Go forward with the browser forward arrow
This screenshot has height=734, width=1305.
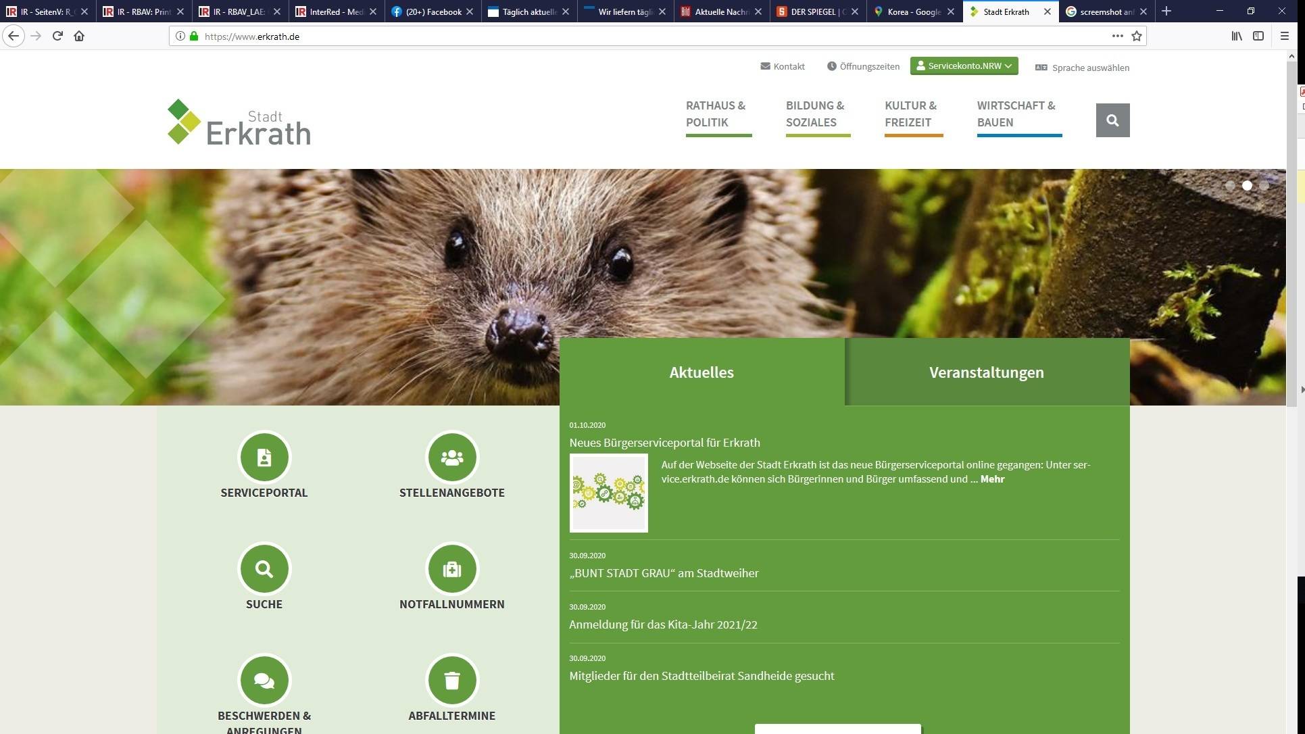[x=36, y=36]
